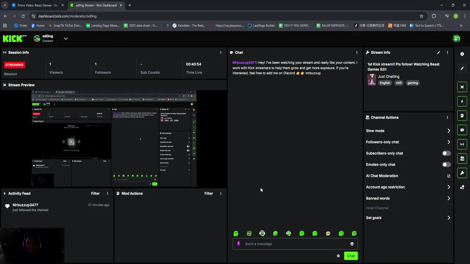Click Mrbuzzup3477 in Activity Feed
Screen dimensions: 470x264
25,205
